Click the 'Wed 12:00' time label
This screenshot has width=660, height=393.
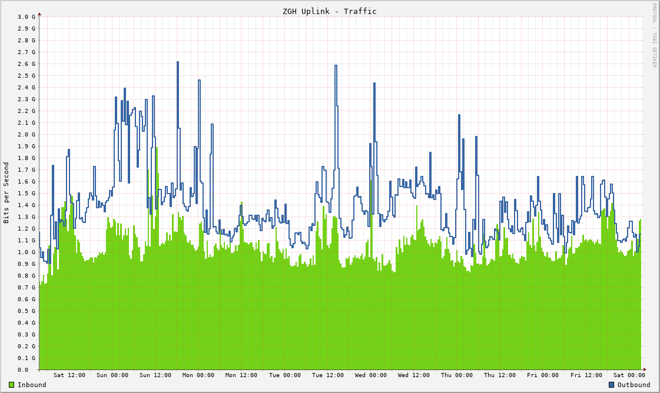[414, 375]
